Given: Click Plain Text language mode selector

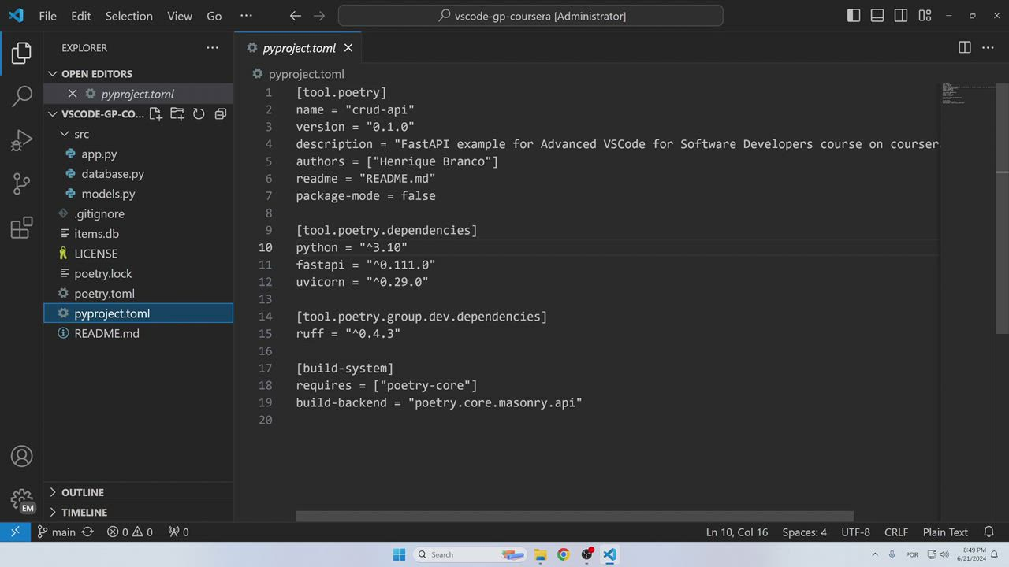Looking at the screenshot, I should pyautogui.click(x=944, y=532).
